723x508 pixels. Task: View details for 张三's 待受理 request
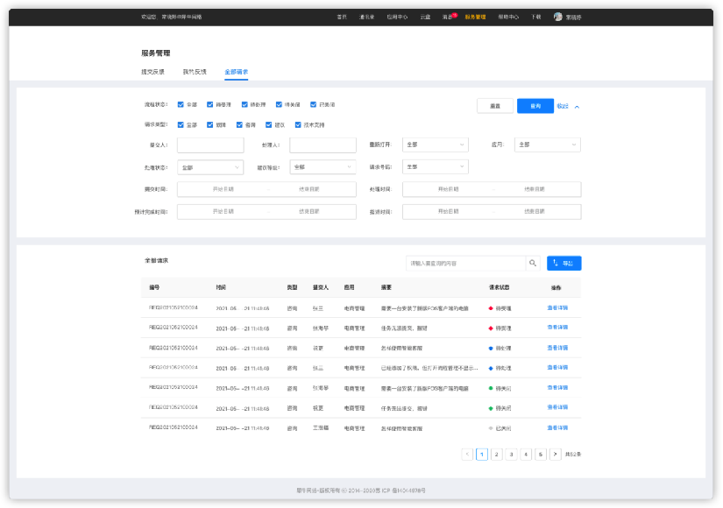[x=557, y=308]
